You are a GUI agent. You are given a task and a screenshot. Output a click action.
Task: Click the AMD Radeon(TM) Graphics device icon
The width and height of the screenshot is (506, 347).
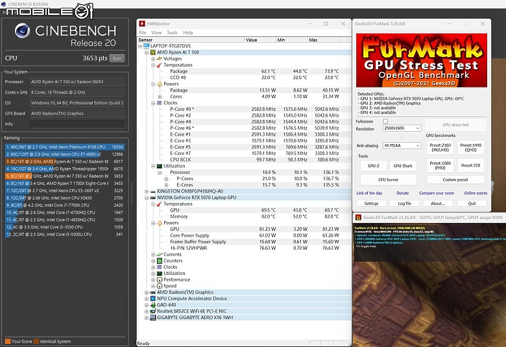click(x=153, y=292)
